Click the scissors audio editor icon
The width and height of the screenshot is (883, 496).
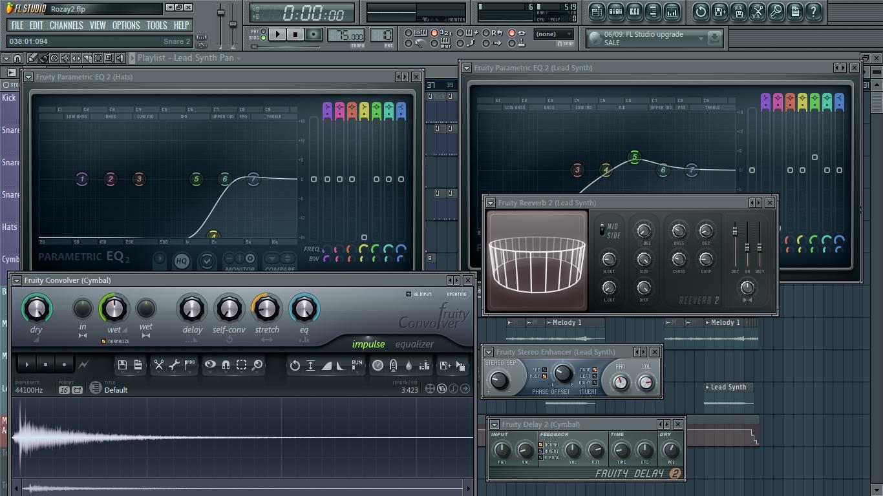(757, 11)
